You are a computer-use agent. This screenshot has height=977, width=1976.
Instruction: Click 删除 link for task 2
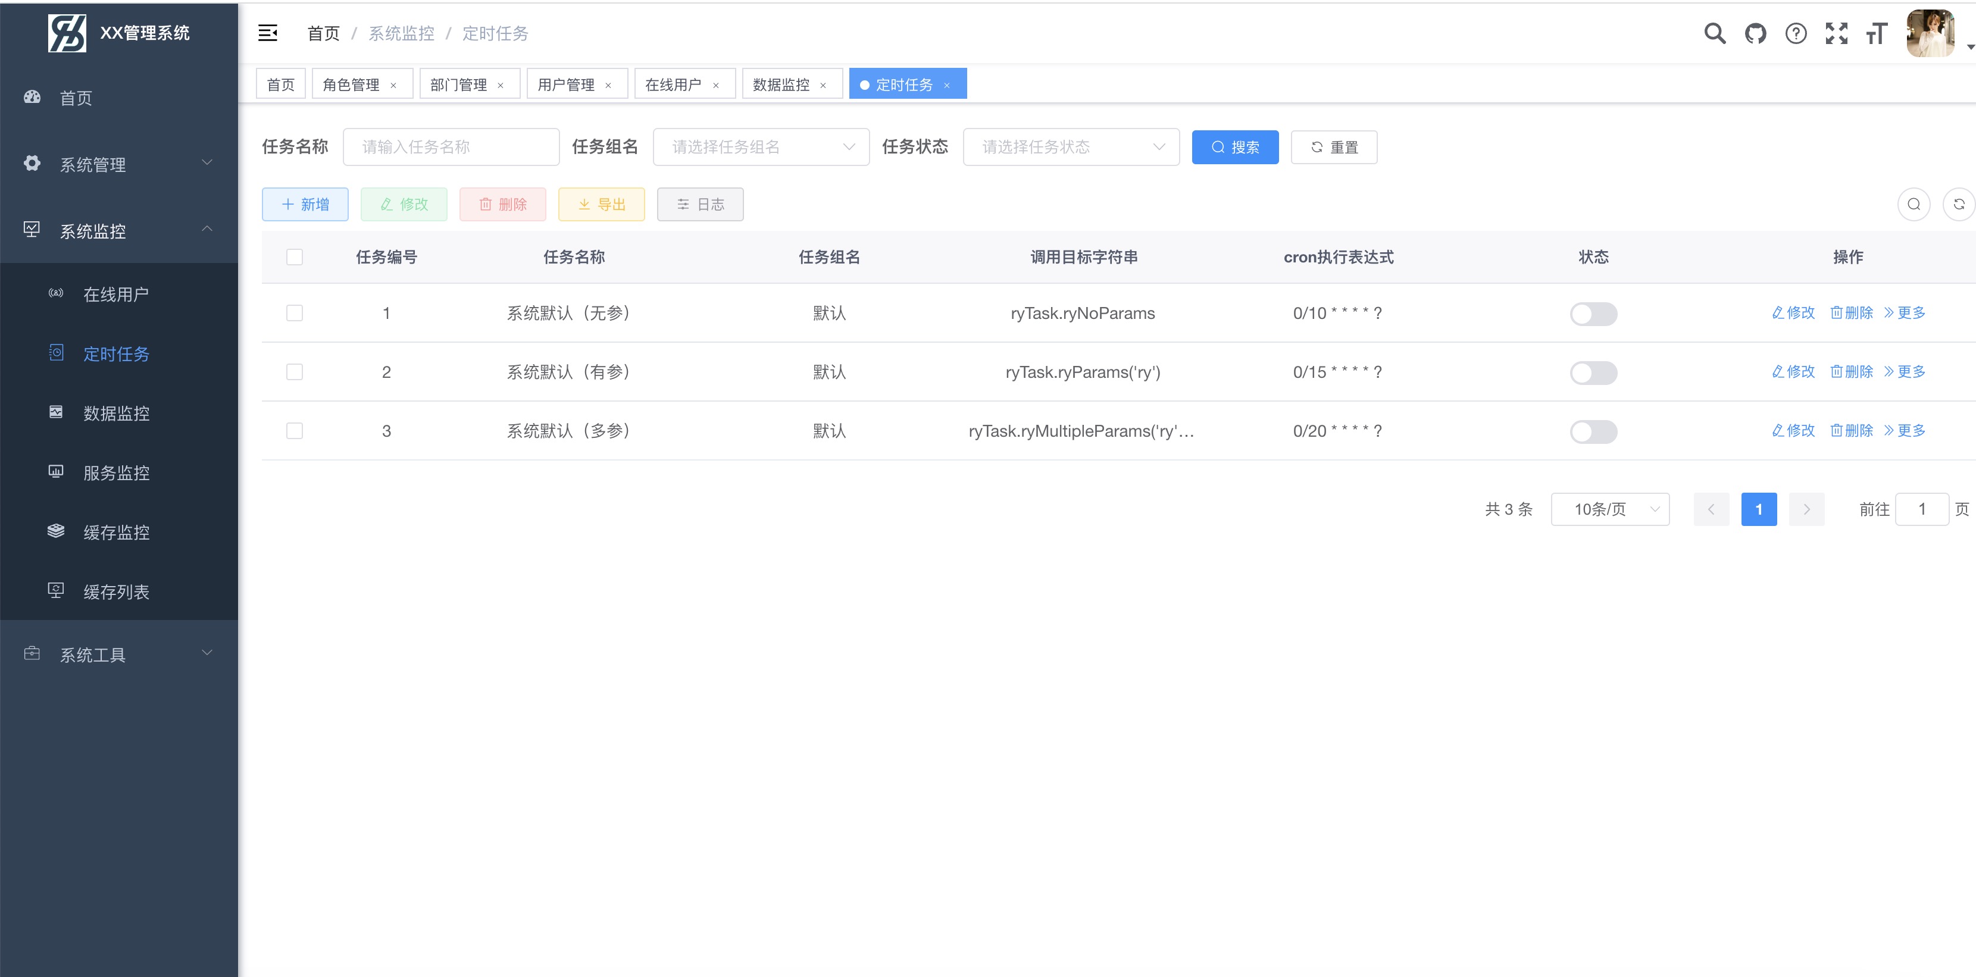coord(1852,371)
